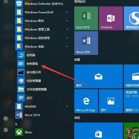Image resolution: width=139 pixels, height=139 pixels.
Task: Click the Windows 轻松使用 folder icon
Action: coord(19,38)
